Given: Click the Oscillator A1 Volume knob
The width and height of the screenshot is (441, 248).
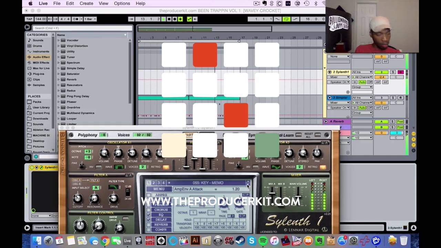Looking at the screenshot, I should 104,153.
